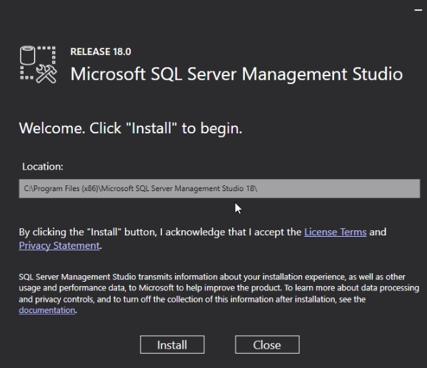Open the documentation link

[x=47, y=310]
